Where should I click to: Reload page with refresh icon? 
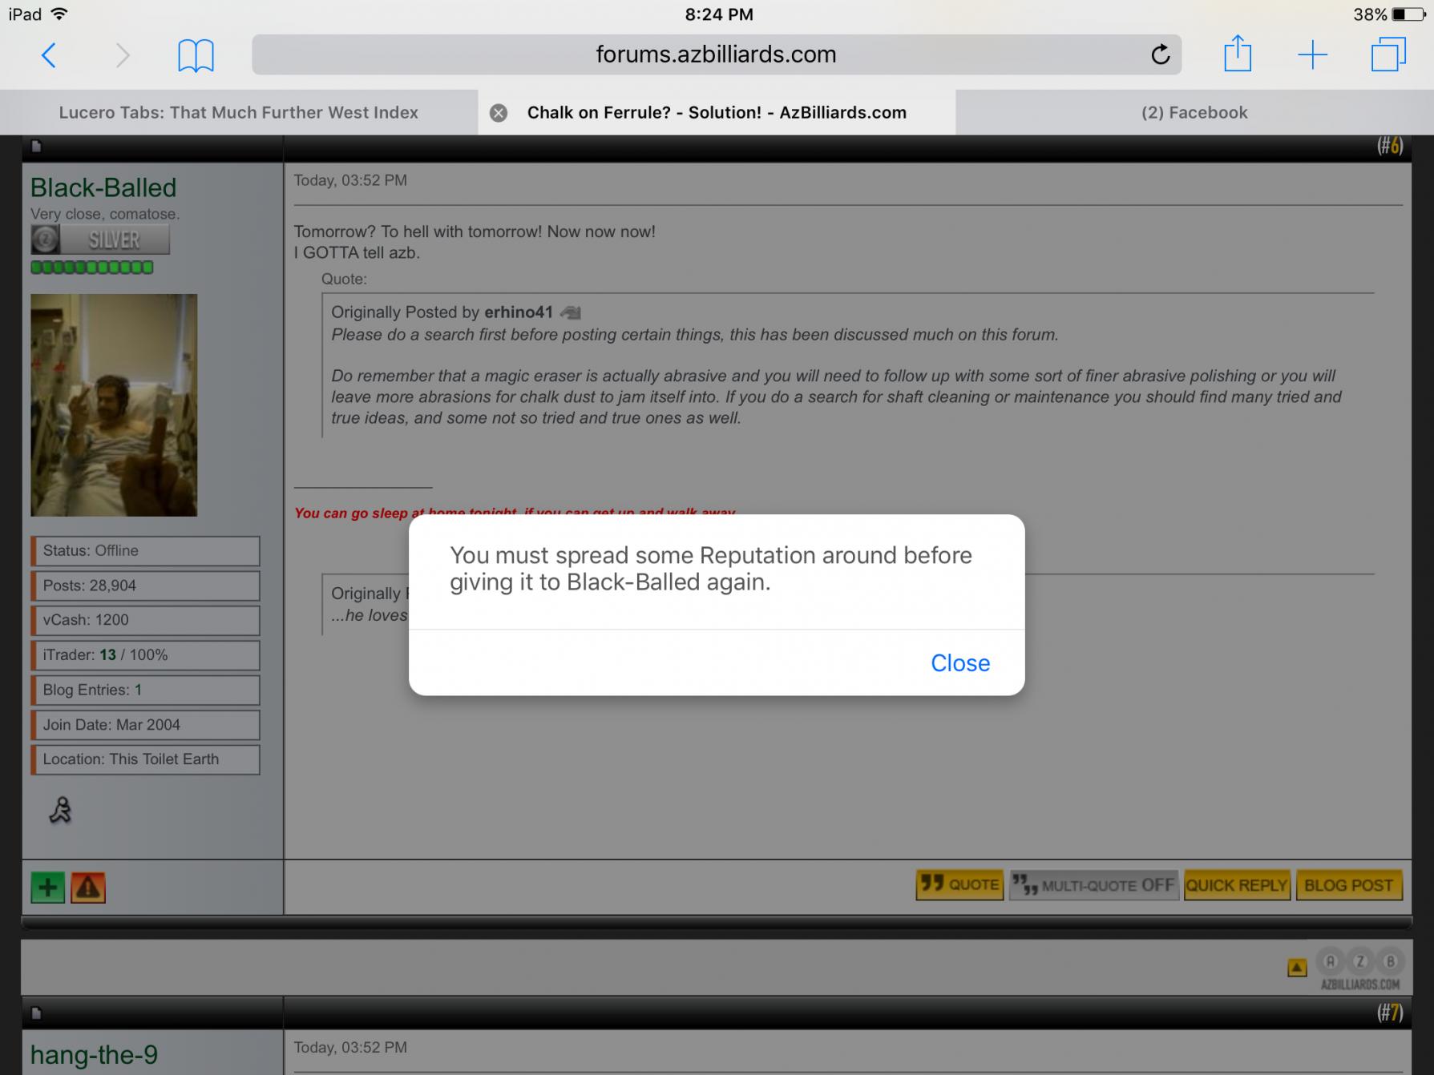click(1159, 55)
